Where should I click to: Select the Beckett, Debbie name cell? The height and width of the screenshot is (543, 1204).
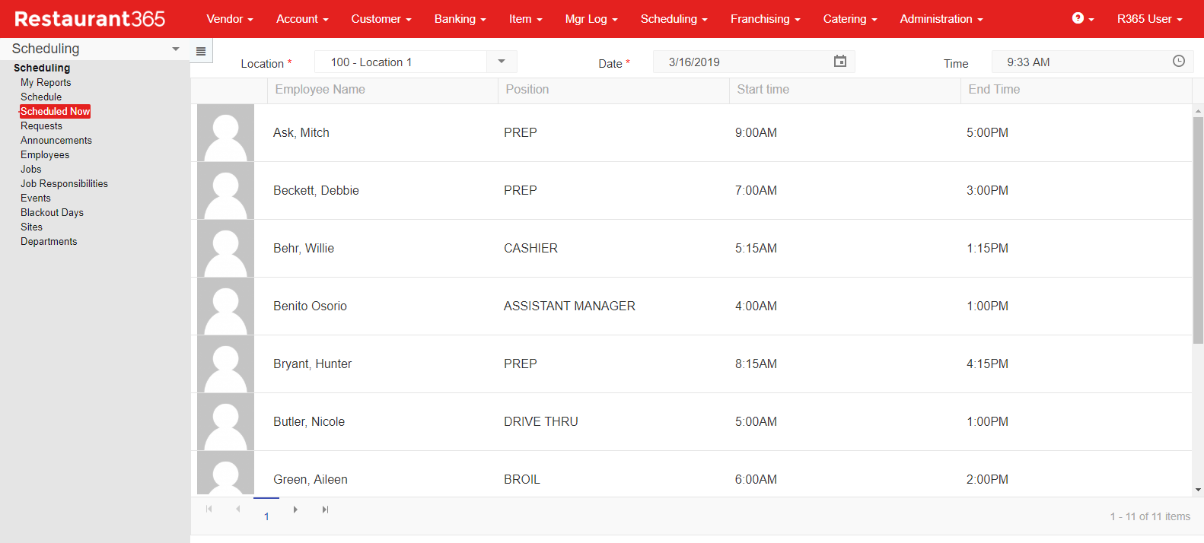point(316,191)
